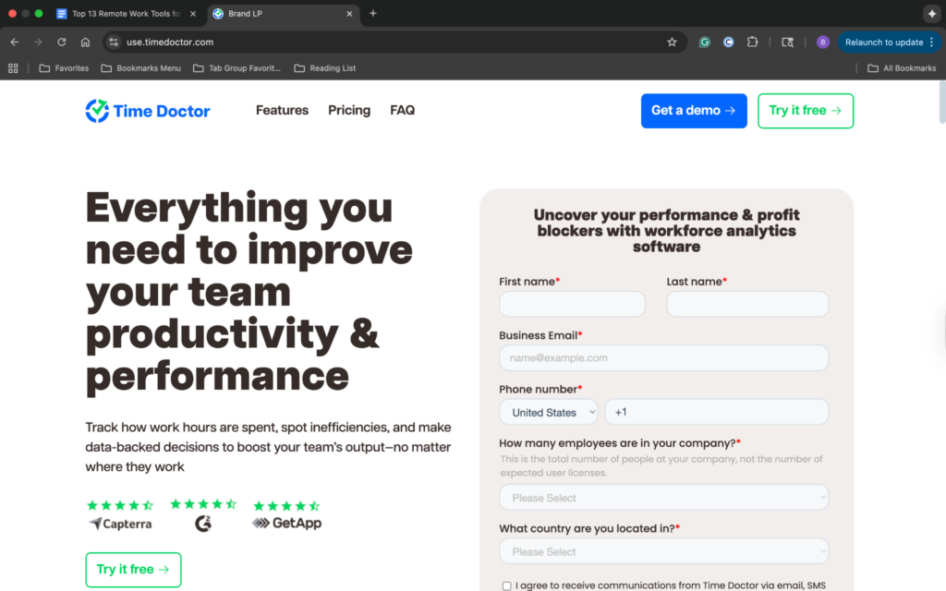The height and width of the screenshot is (591, 946).
Task: Click the Time Doctor logo
Action: click(148, 111)
